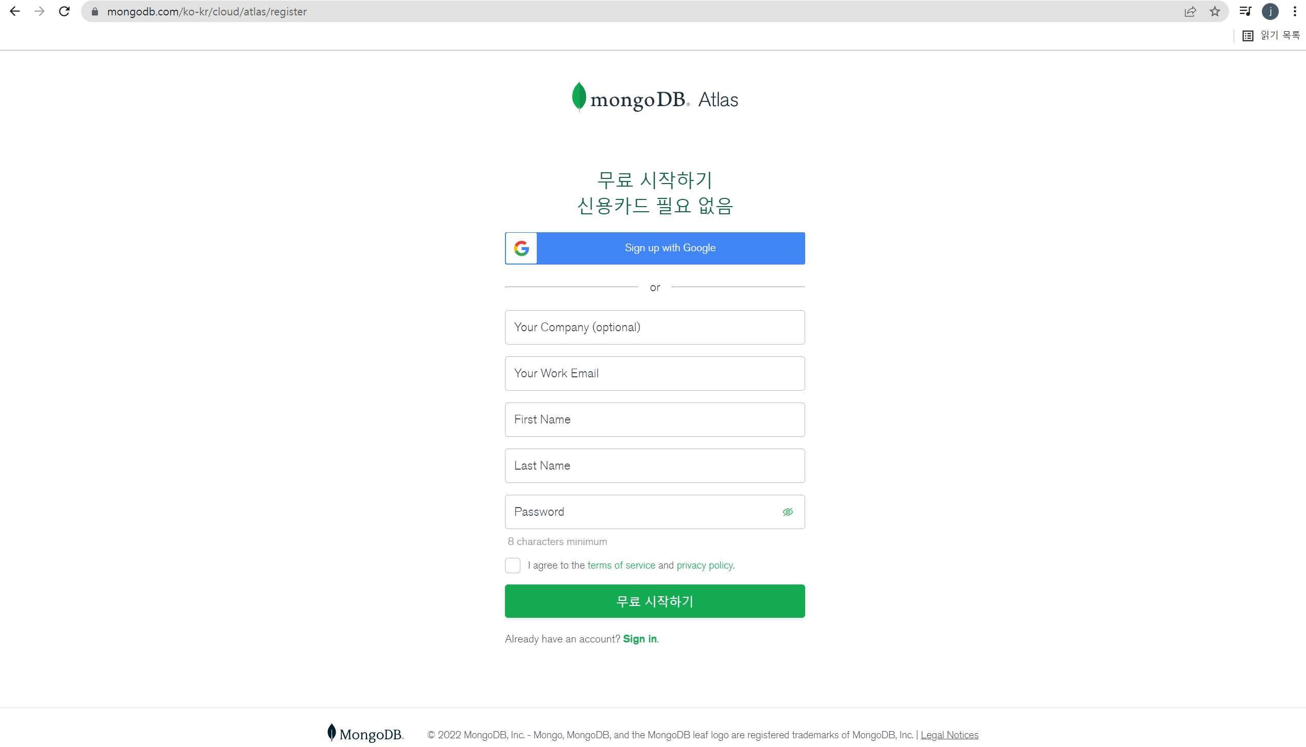Check the agree to terms checkbox

(x=512, y=565)
